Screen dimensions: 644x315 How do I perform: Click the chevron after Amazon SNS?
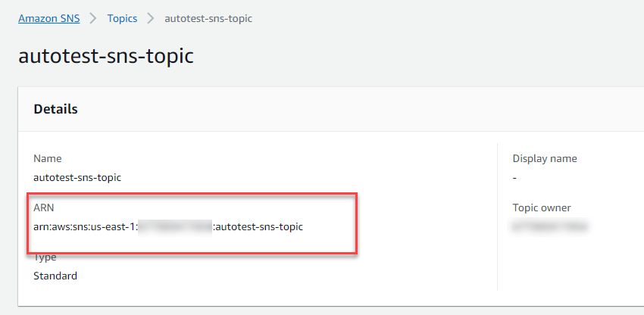[93, 18]
